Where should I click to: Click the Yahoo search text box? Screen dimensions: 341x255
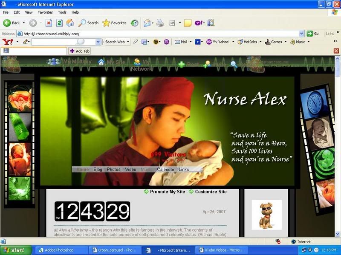click(64, 42)
